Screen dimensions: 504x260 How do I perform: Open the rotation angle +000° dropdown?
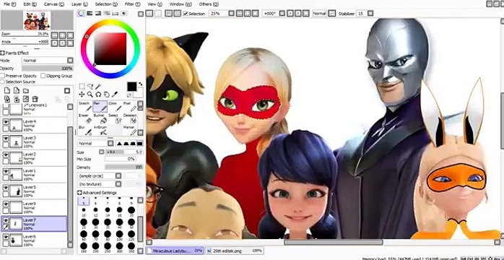282,14
